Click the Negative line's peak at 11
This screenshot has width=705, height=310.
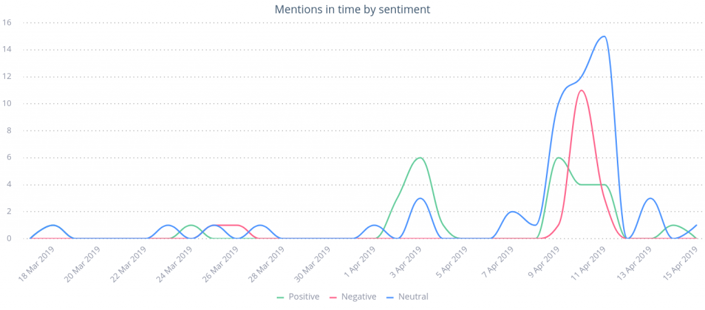tap(582, 90)
